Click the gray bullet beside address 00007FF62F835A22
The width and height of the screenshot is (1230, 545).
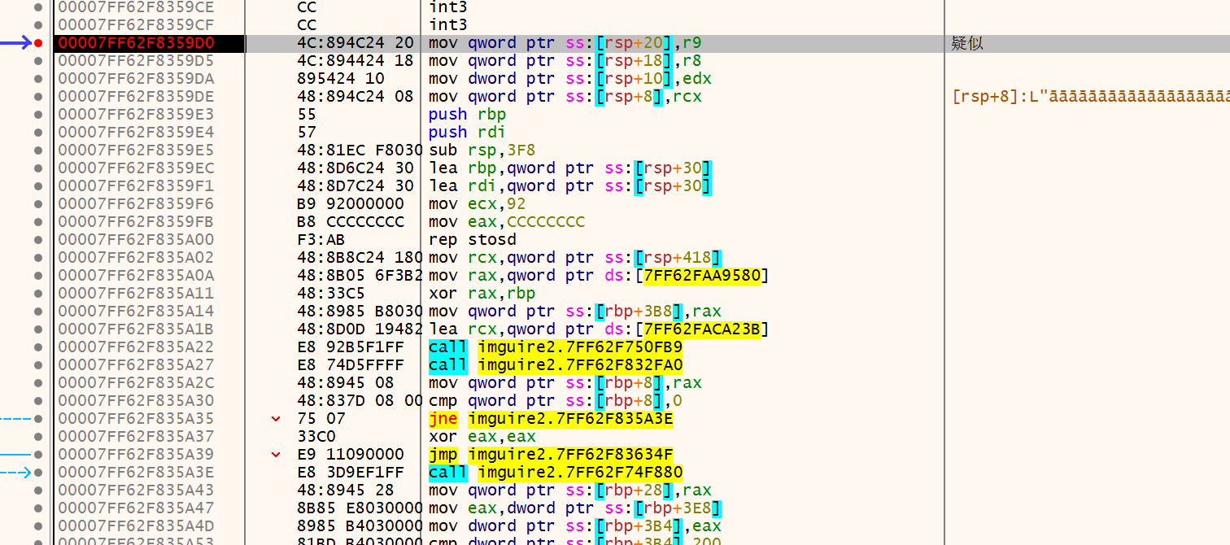click(38, 347)
